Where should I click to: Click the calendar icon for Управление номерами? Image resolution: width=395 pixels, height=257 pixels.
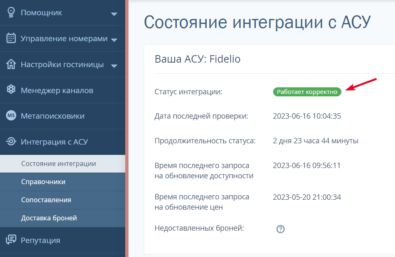[11, 38]
